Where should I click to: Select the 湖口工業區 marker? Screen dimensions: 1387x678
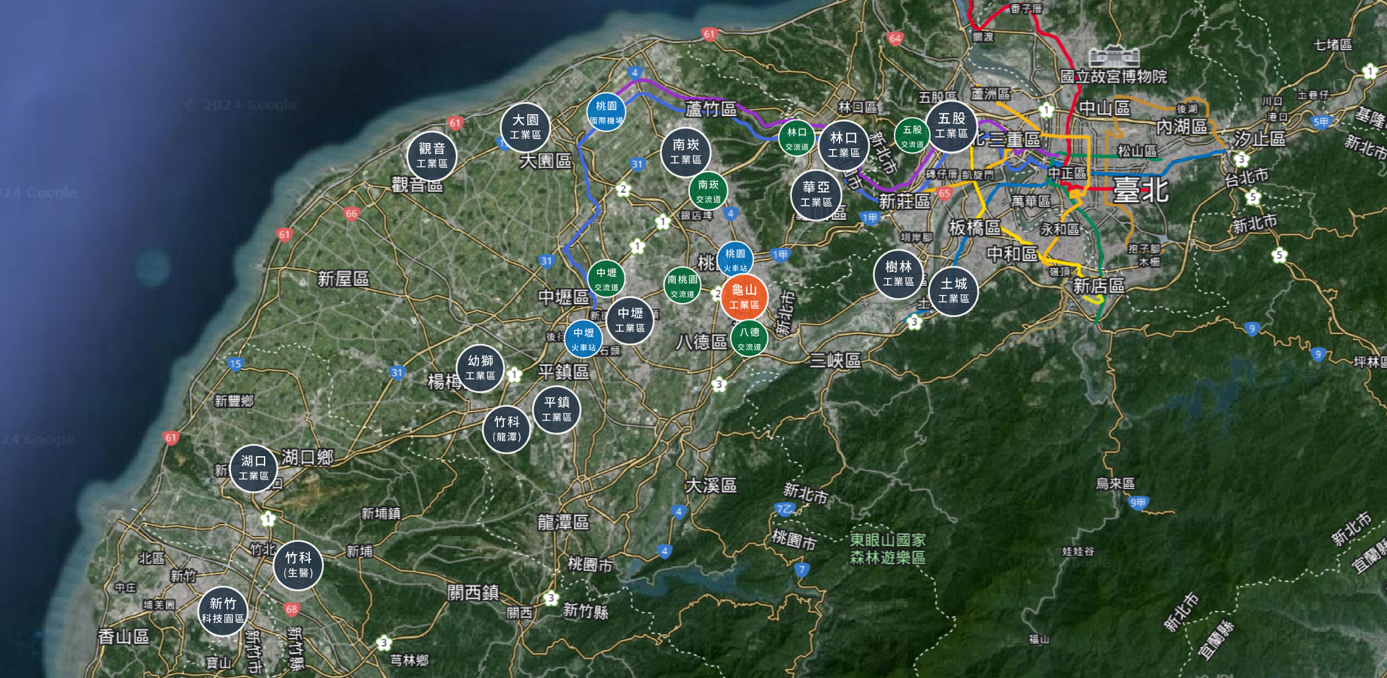[x=254, y=468]
